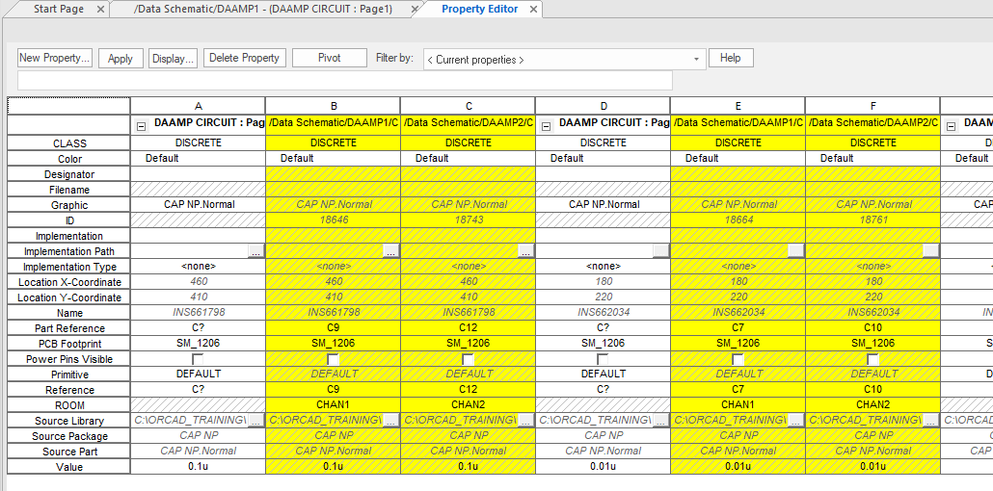Select the ROOM row header
Screen dimensions: 993x491
tap(69, 405)
